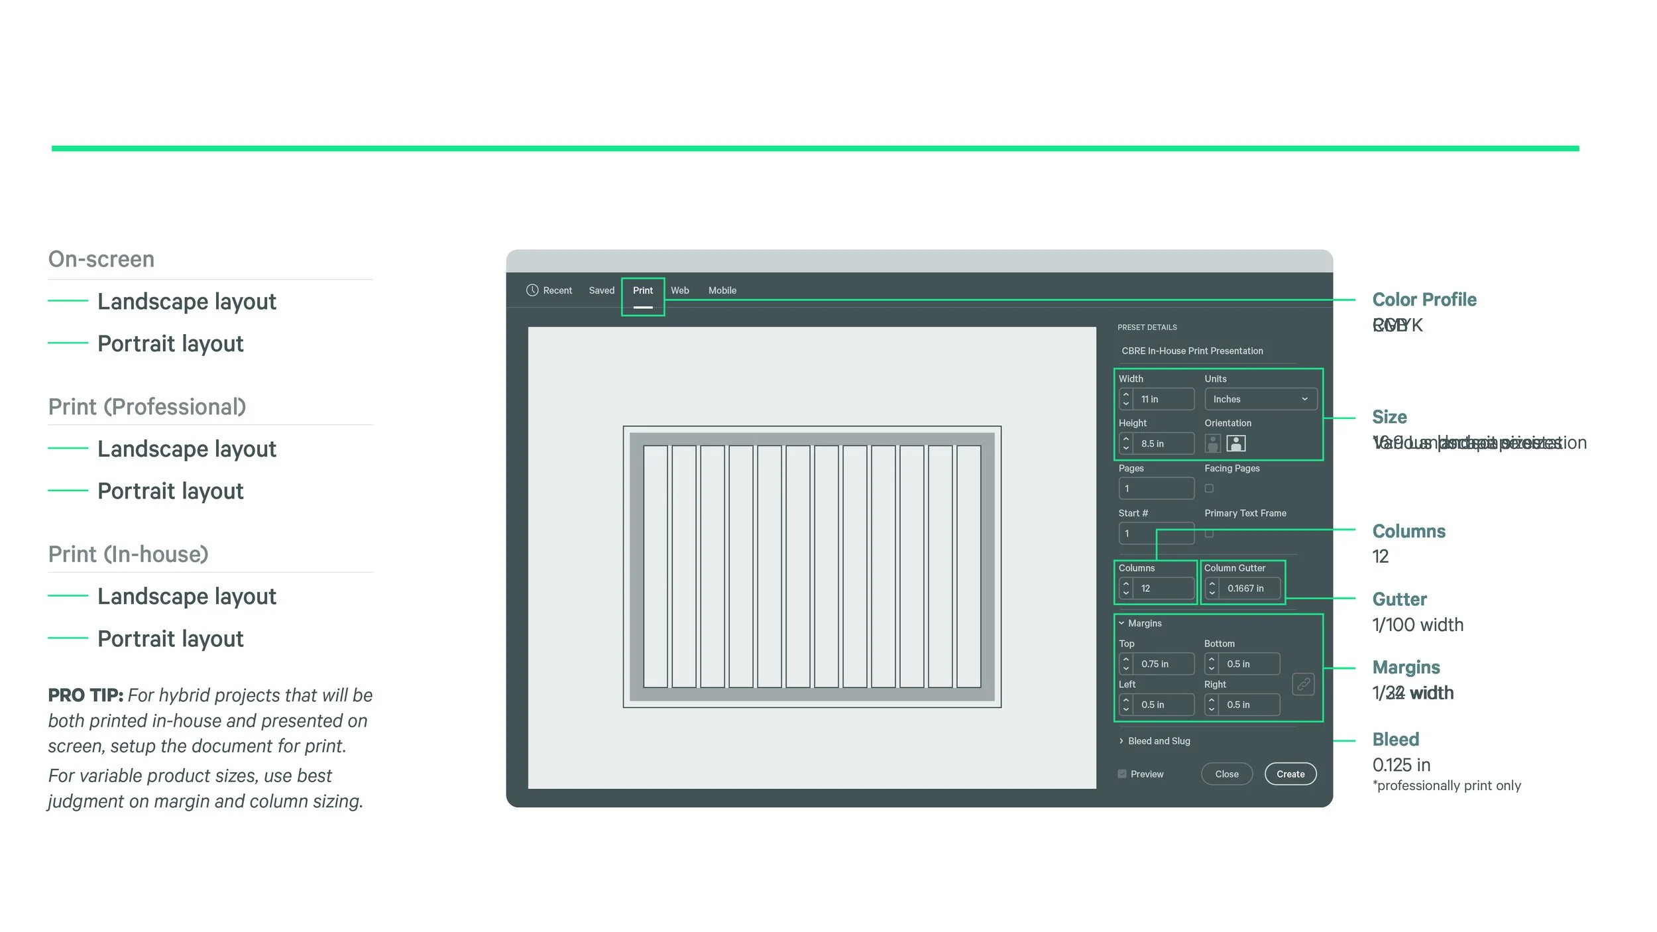Click the Column Gutter field 0.1667 in
This screenshot has height=932, width=1657.
coord(1243,588)
